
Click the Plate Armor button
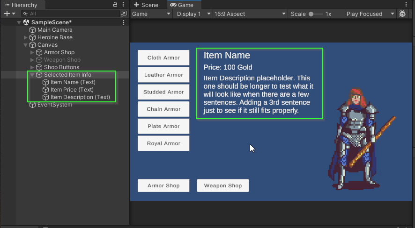[x=163, y=126]
